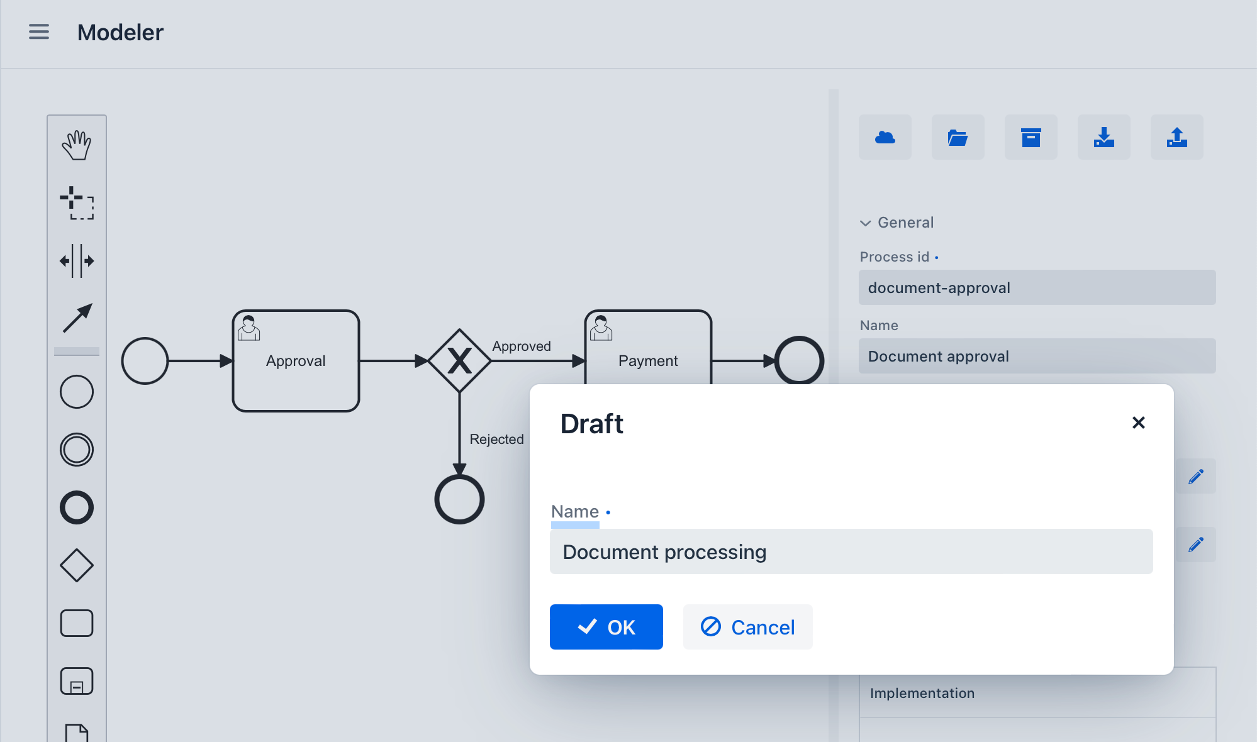
Task: Create a Gateway from the palette
Action: click(77, 565)
